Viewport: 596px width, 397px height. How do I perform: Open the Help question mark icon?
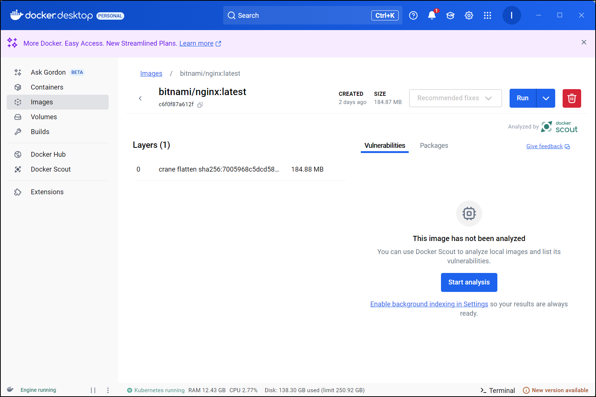[x=413, y=15]
